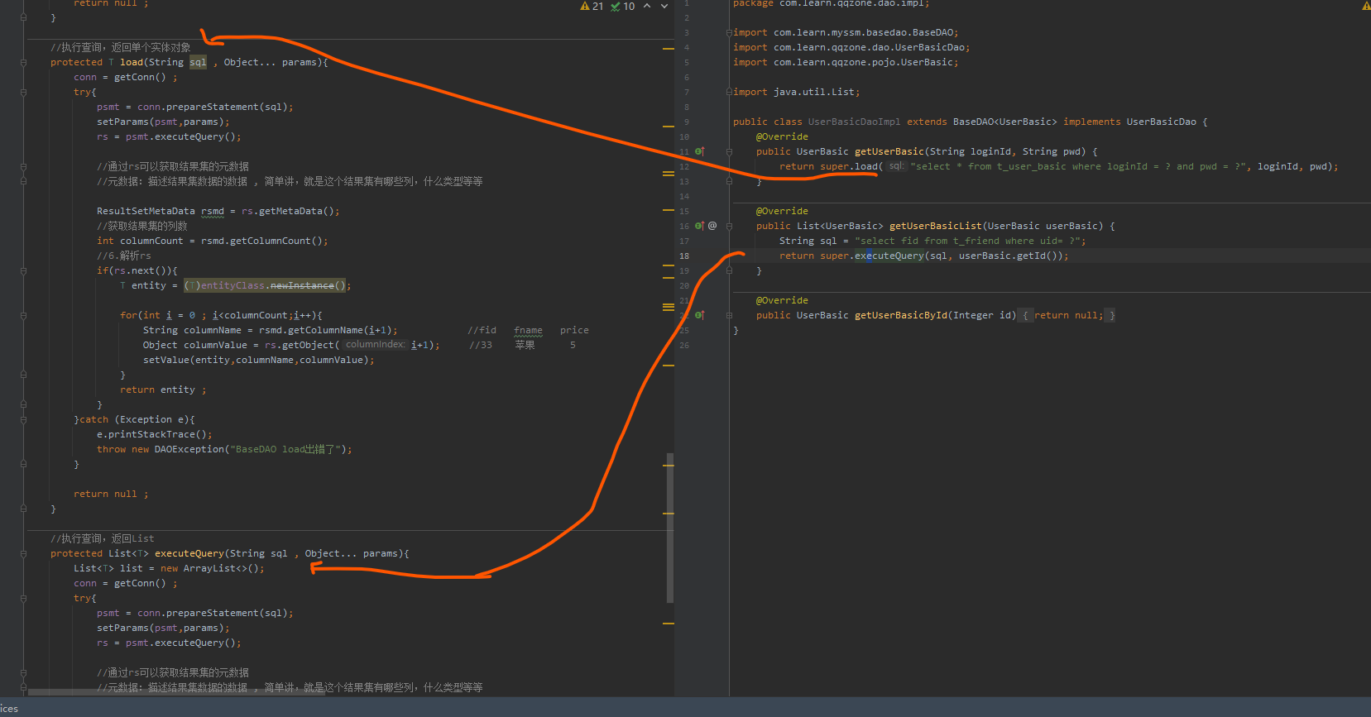This screenshot has height=717, width=1371.
Task: Click the folded '{ return null; }' body placeholder
Action: [x=1068, y=315]
